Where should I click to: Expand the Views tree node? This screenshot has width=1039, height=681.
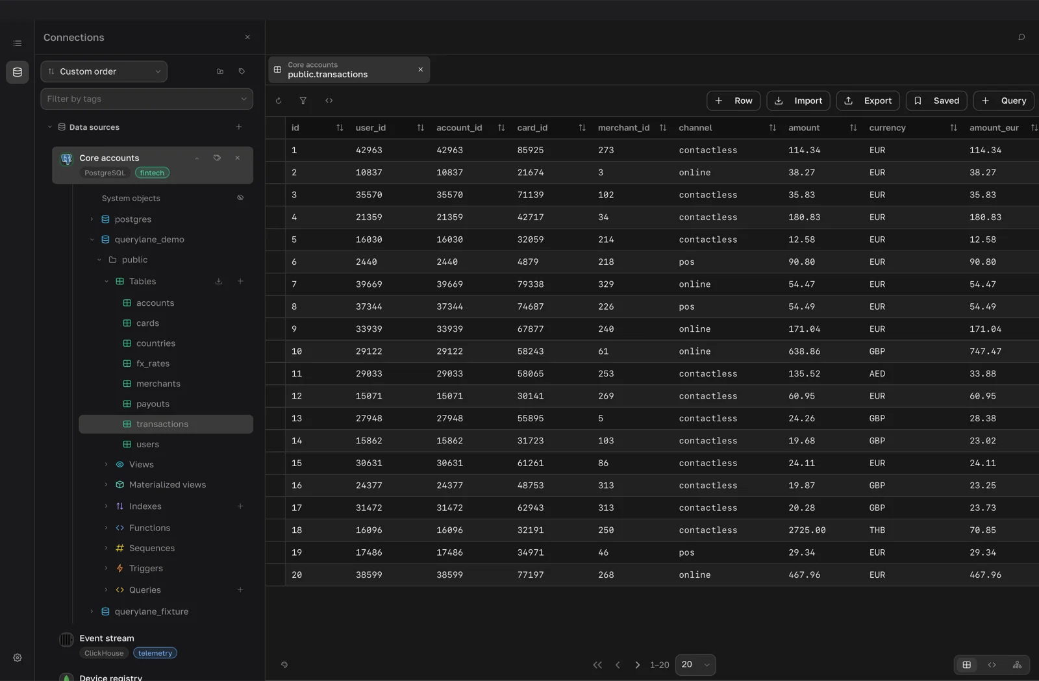tap(106, 464)
